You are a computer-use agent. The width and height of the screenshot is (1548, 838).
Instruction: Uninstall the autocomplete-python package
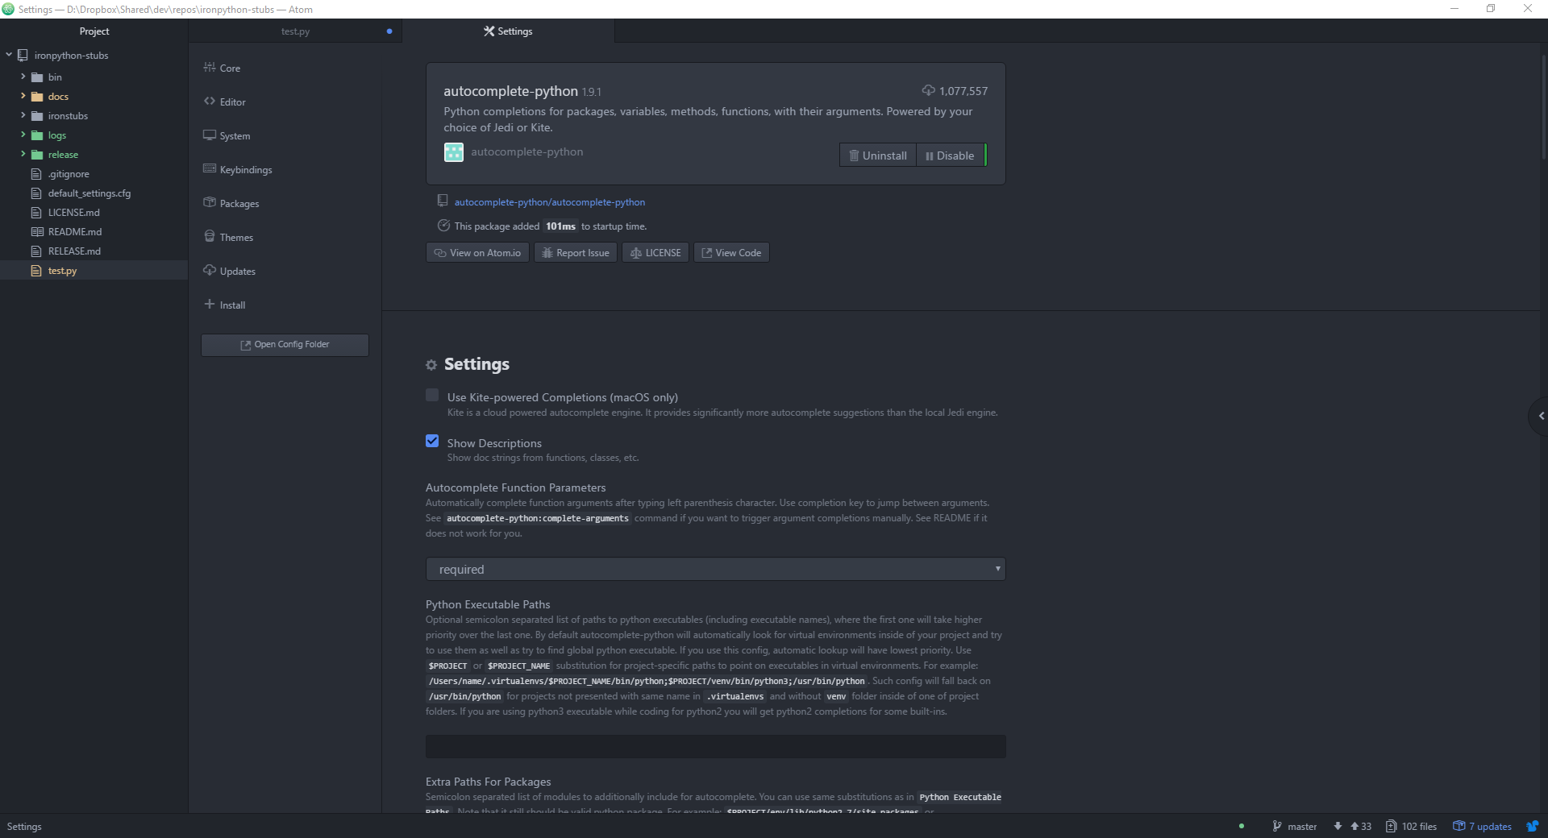tap(877, 156)
